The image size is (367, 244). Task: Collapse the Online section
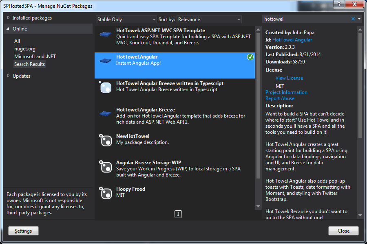8,29
